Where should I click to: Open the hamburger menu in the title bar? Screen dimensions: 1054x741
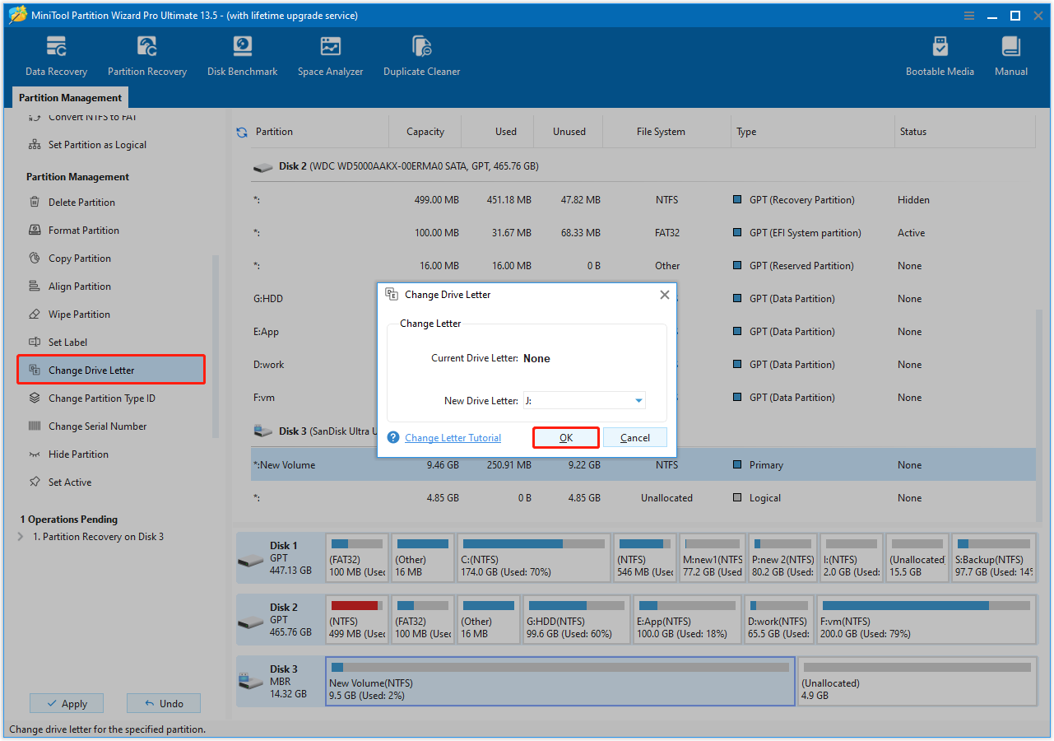[968, 15]
